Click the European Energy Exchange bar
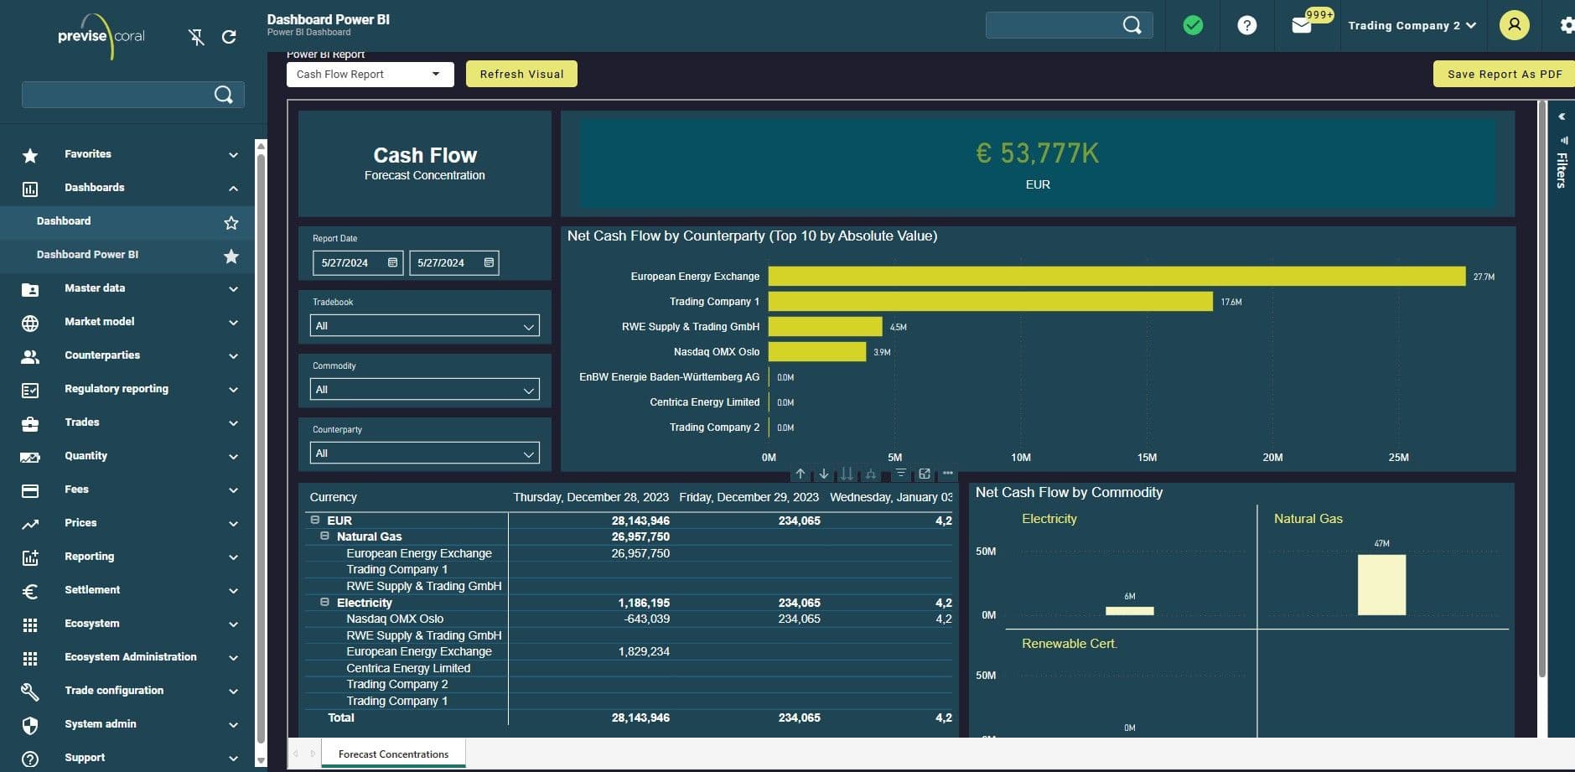The width and height of the screenshot is (1575, 772). coord(1116,277)
